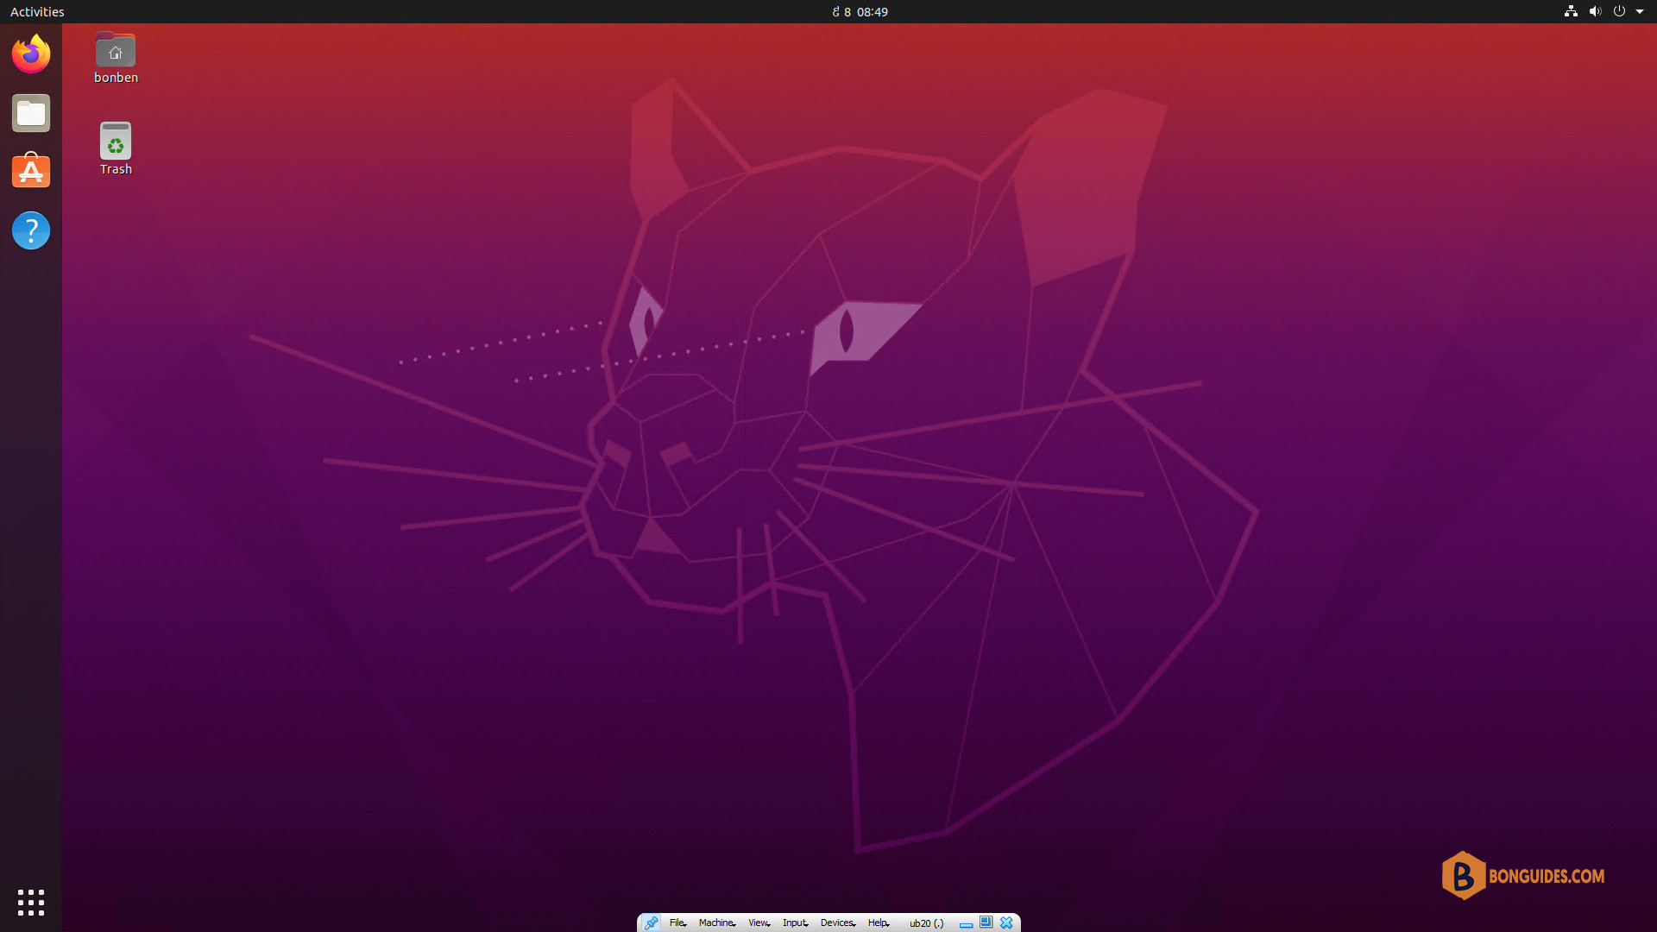This screenshot has width=1657, height=932.
Task: Click the Activities button
Action: pos(37,11)
